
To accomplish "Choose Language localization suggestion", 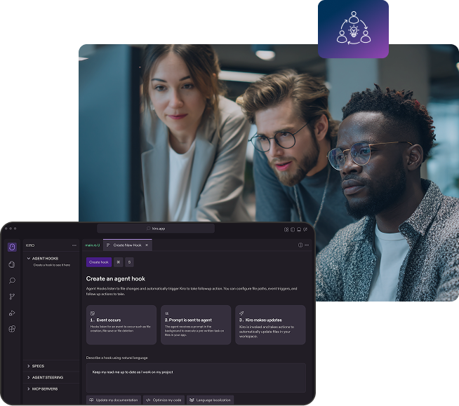I will 210,400.
